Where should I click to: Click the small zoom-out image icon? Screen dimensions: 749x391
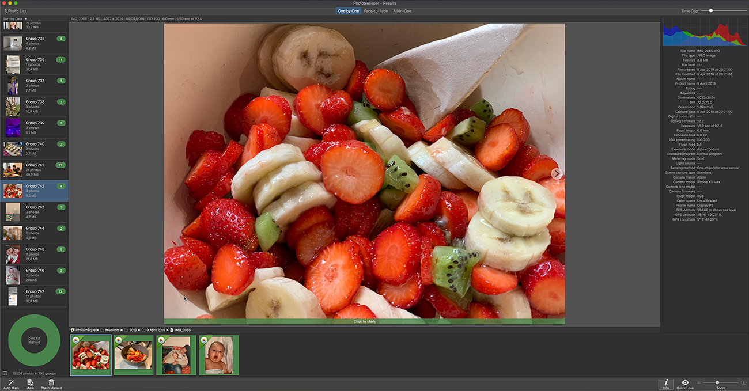(x=699, y=382)
